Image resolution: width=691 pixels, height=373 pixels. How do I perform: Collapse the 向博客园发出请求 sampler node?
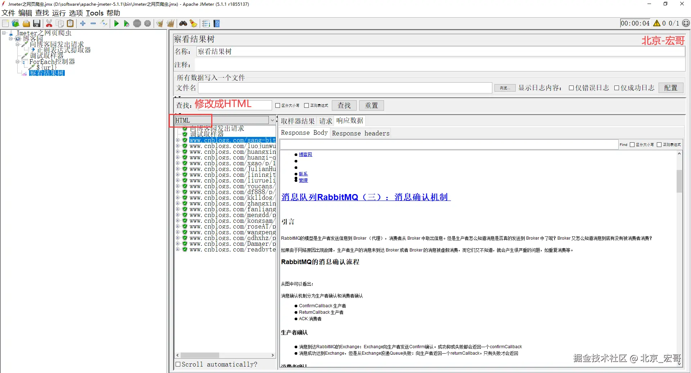click(17, 44)
